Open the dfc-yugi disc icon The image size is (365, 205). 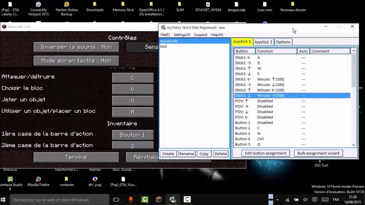click(95, 181)
